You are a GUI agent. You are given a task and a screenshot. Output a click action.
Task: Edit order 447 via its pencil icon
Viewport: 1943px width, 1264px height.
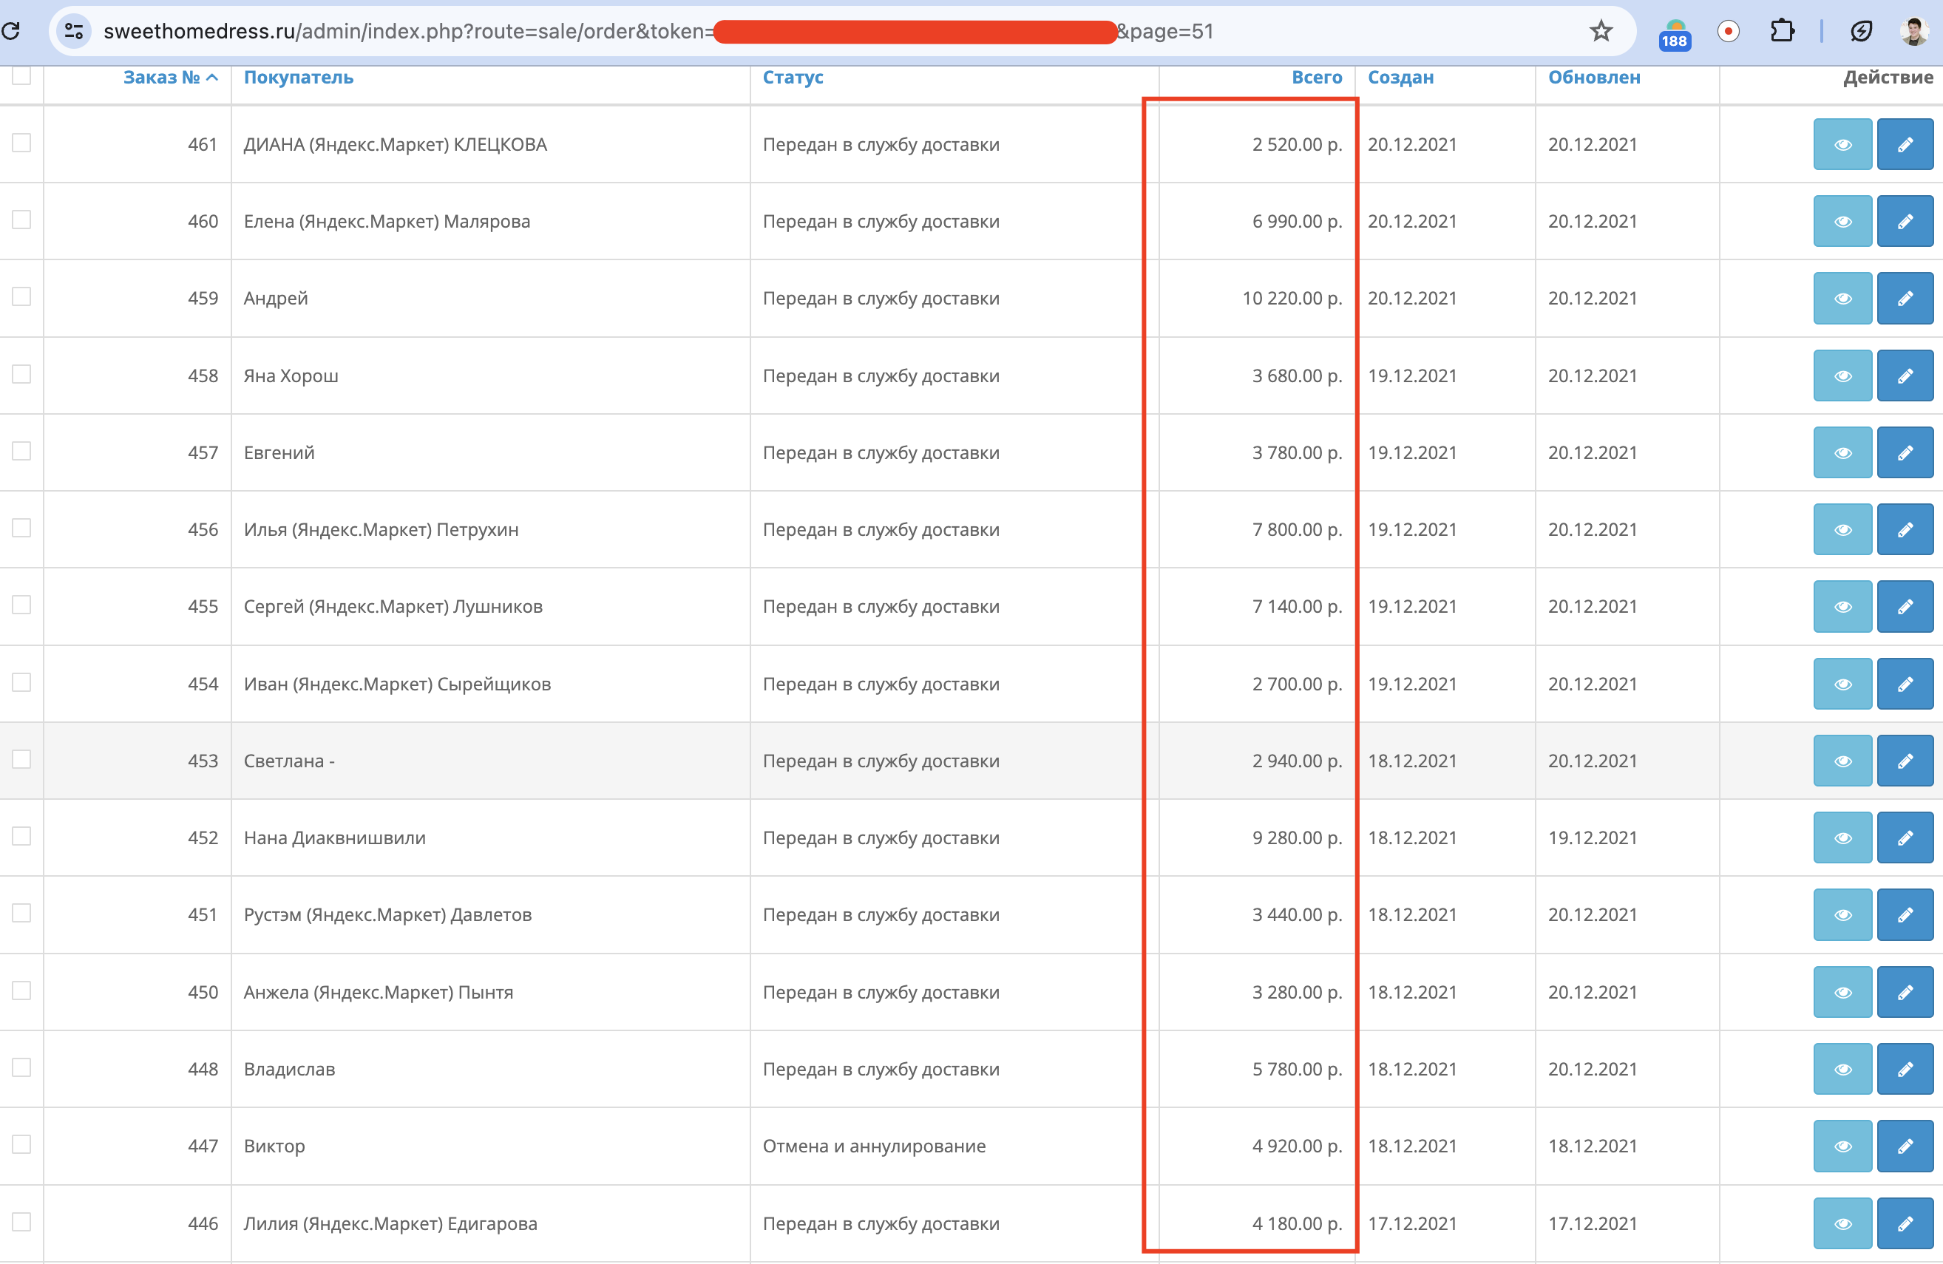click(1904, 1146)
